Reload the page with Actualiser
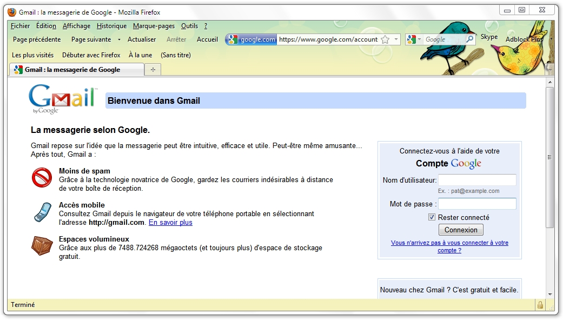 pos(142,39)
